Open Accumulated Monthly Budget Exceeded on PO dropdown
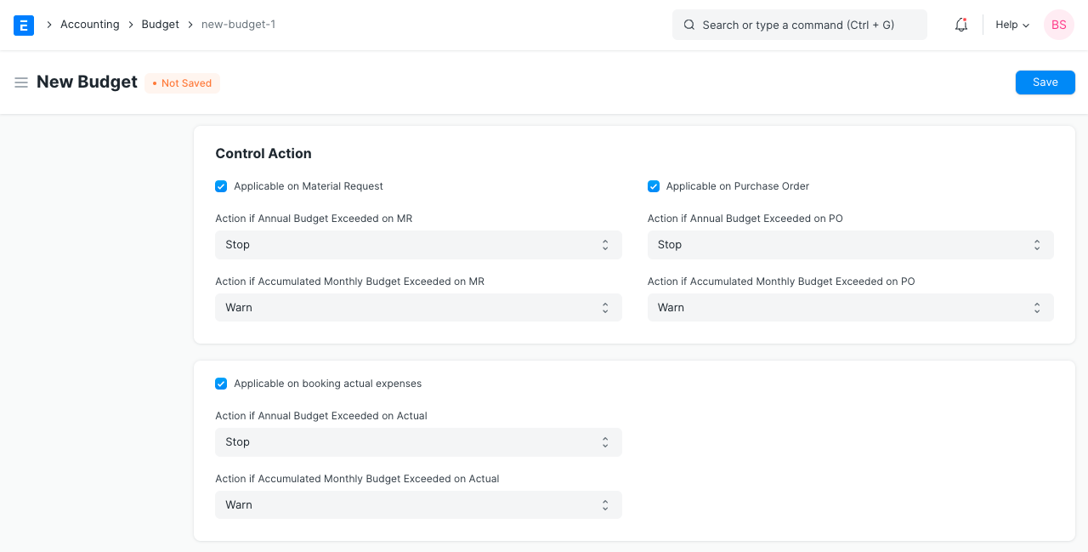Viewport: 1088px width, 552px height. [850, 308]
